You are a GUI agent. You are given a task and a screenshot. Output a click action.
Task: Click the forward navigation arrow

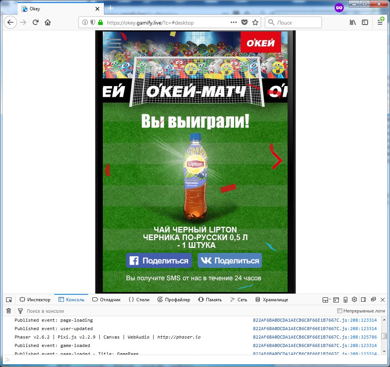click(23, 22)
